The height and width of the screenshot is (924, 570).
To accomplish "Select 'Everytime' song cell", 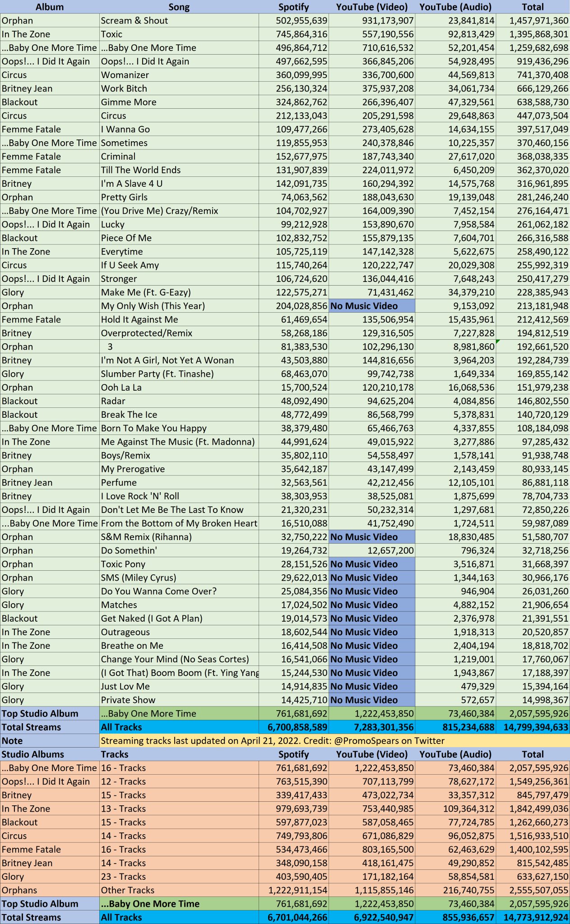I will point(179,251).
